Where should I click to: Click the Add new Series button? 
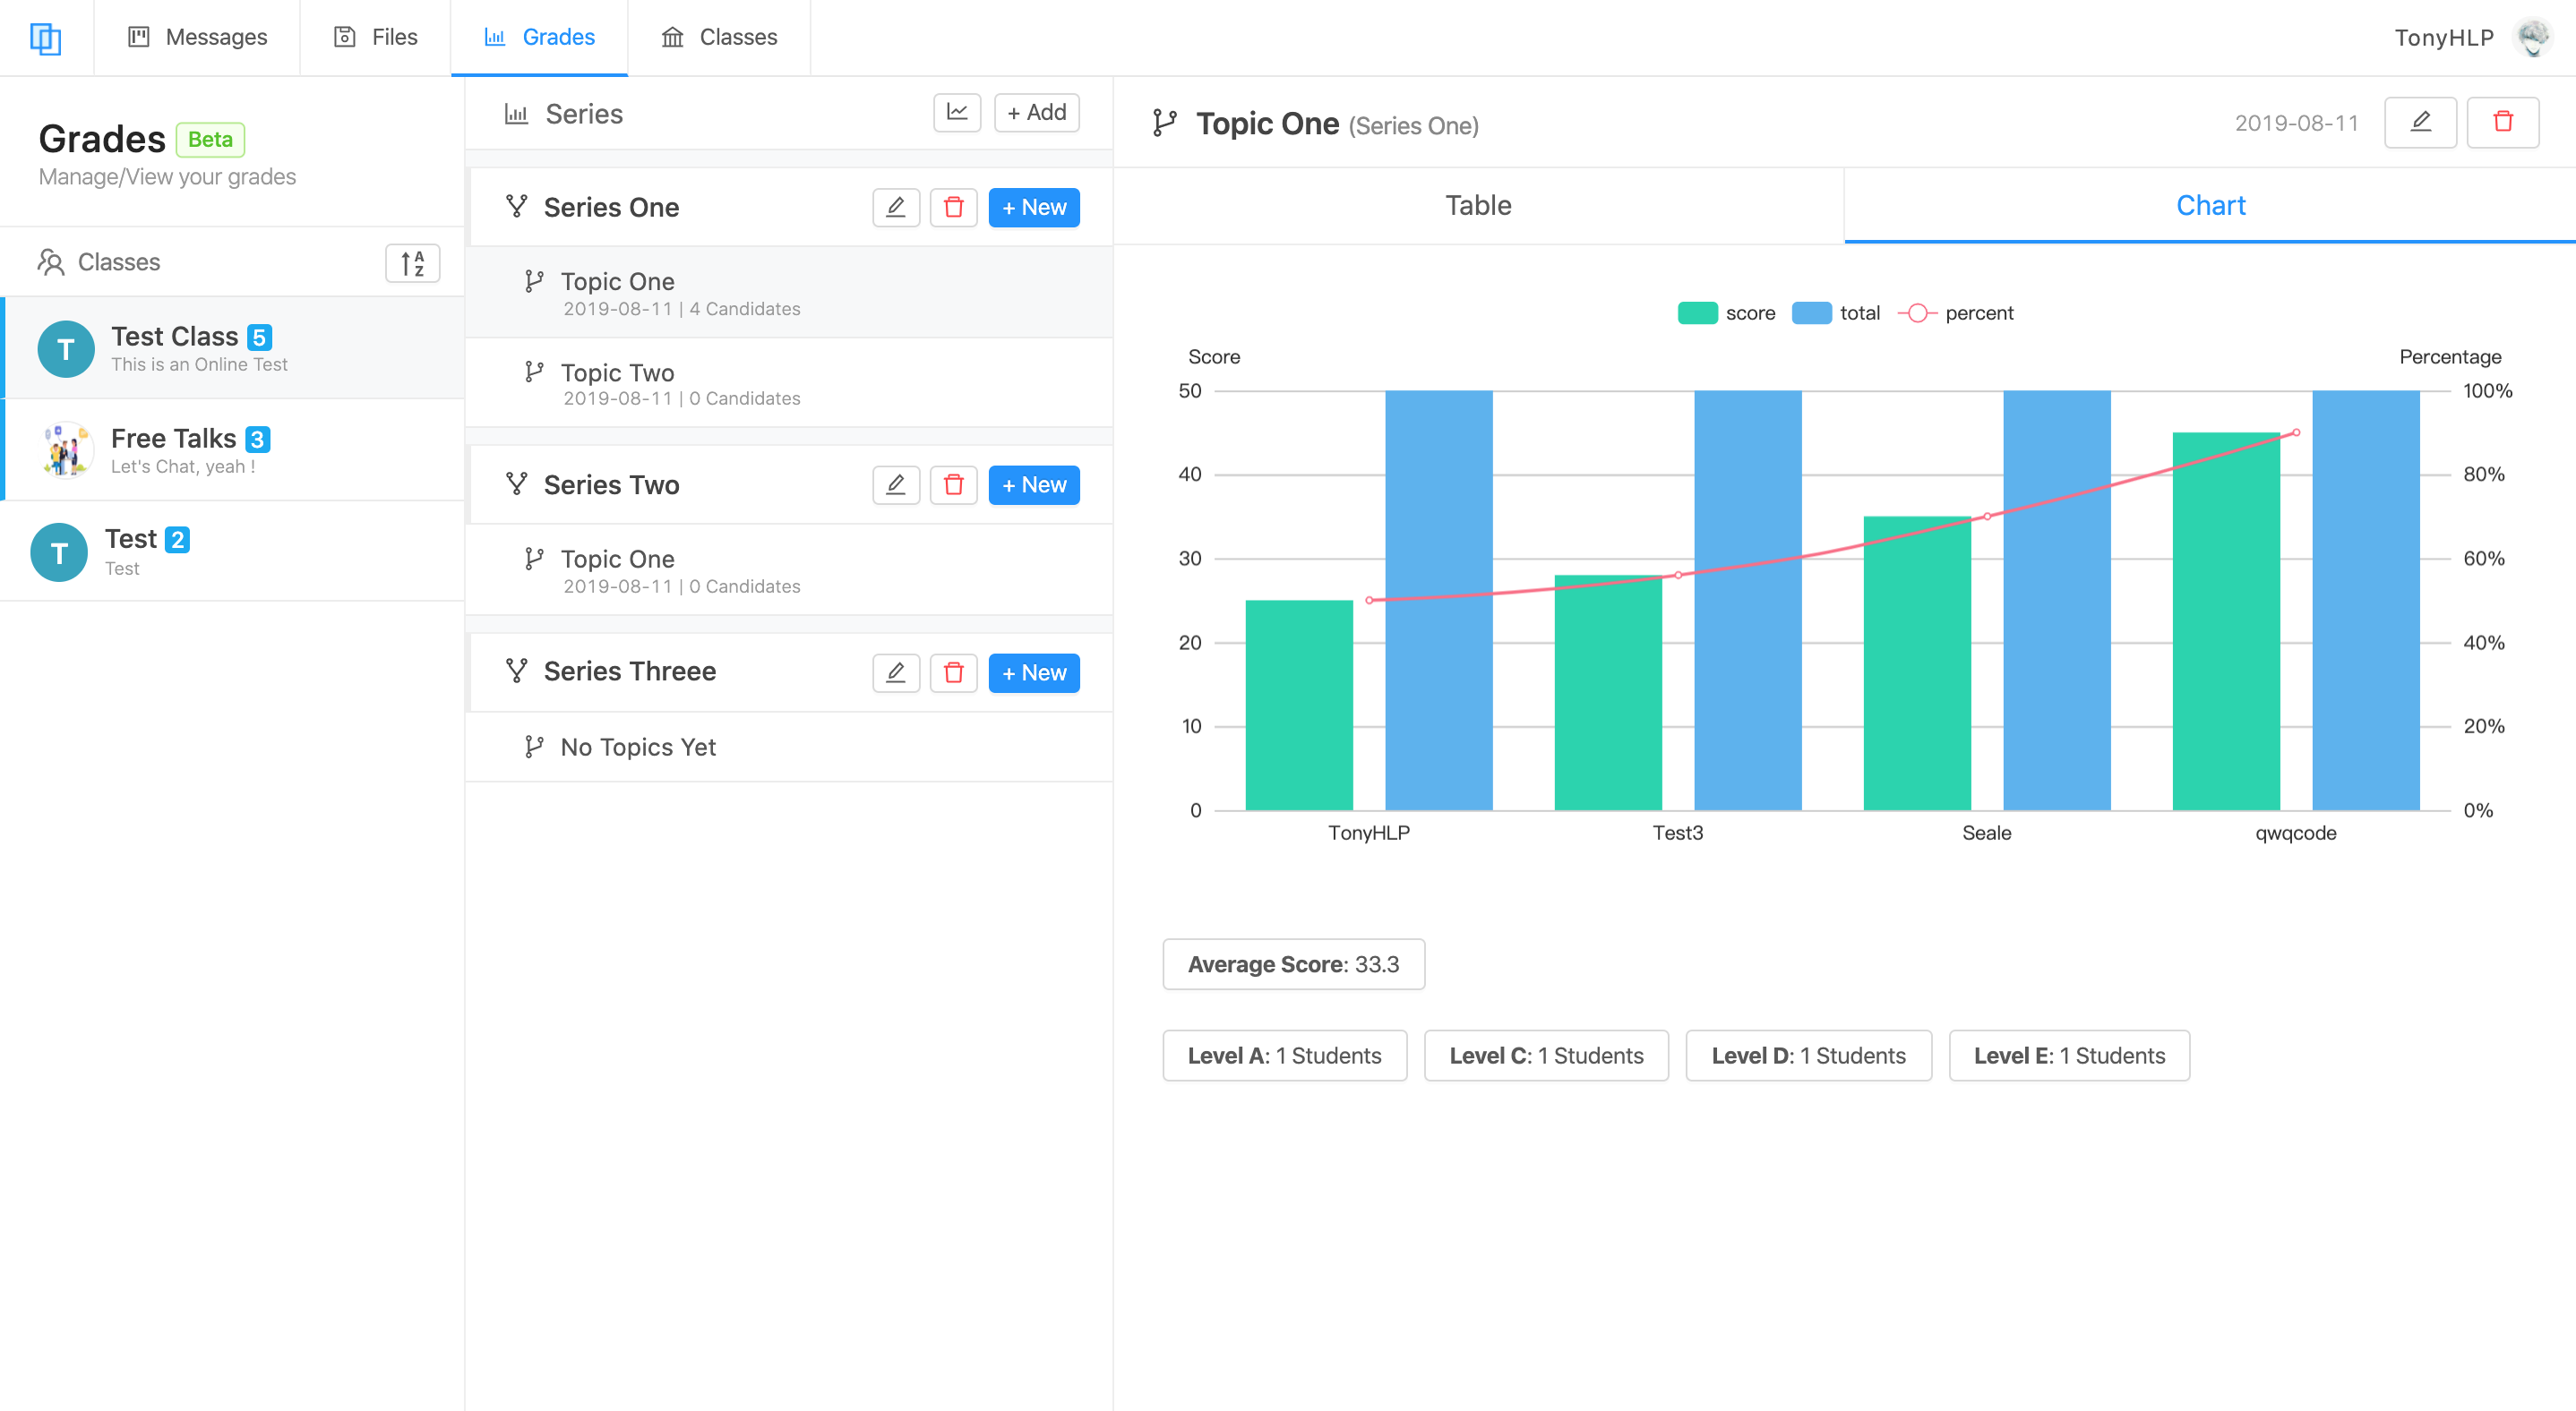[1038, 113]
